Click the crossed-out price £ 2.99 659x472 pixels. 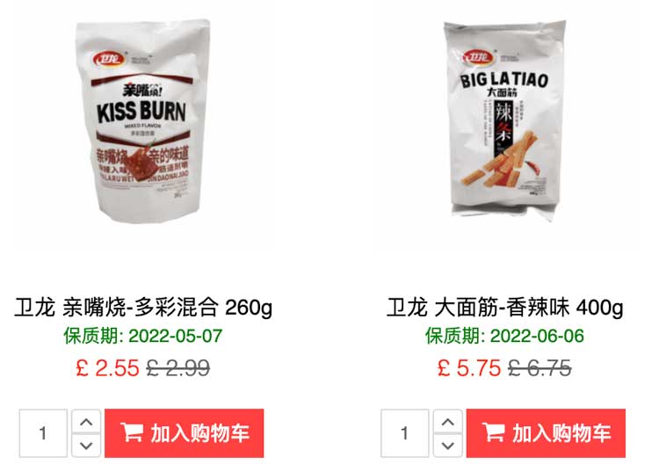178,368
